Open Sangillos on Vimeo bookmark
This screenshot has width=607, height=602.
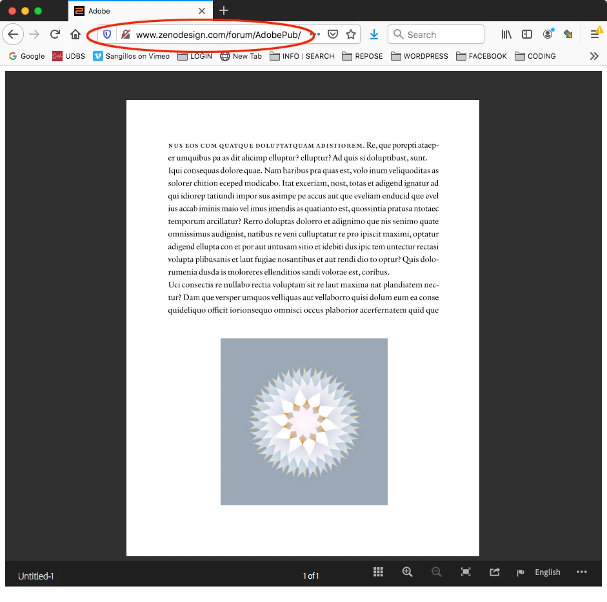tap(131, 56)
